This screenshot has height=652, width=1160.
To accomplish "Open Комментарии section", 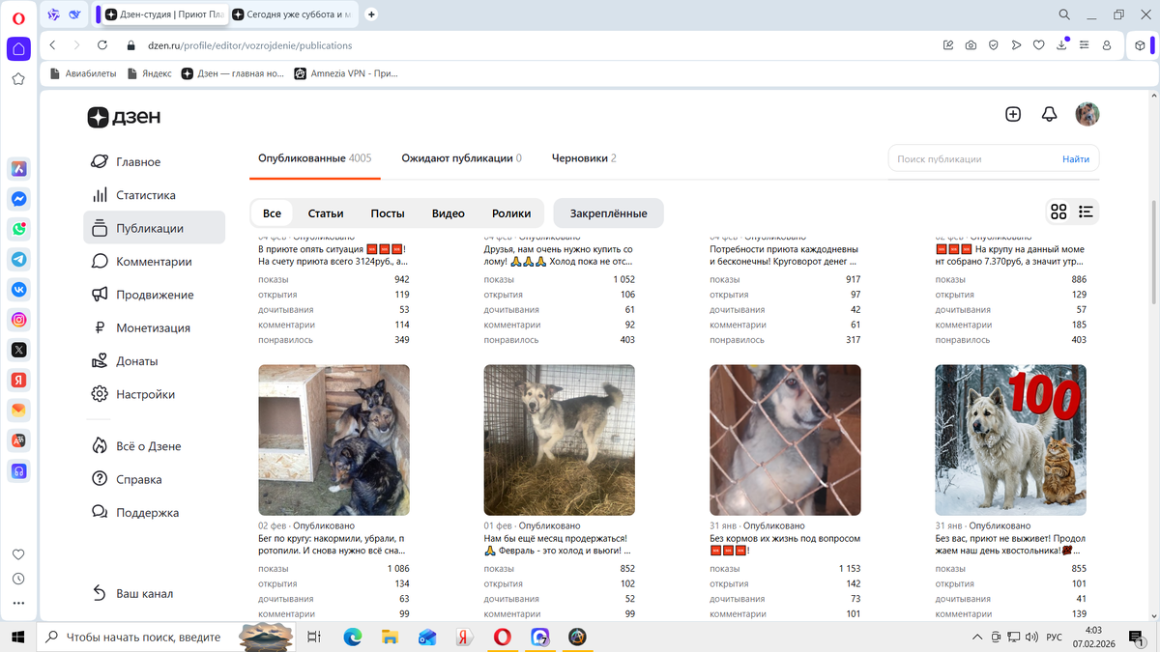I will pos(154,262).
